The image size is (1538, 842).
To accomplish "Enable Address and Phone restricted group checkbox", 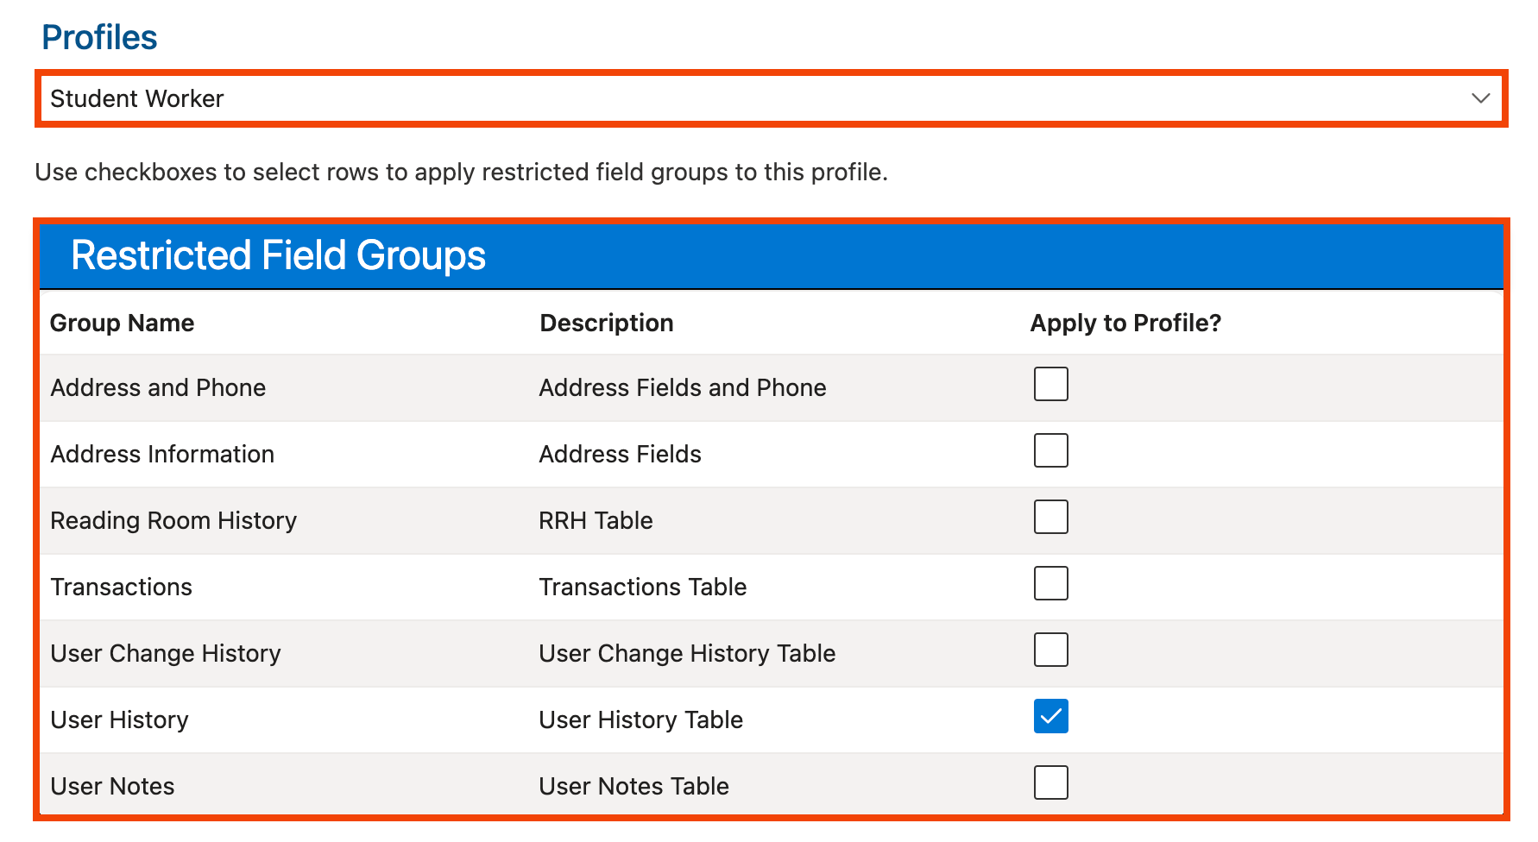I will pyautogui.click(x=1050, y=385).
